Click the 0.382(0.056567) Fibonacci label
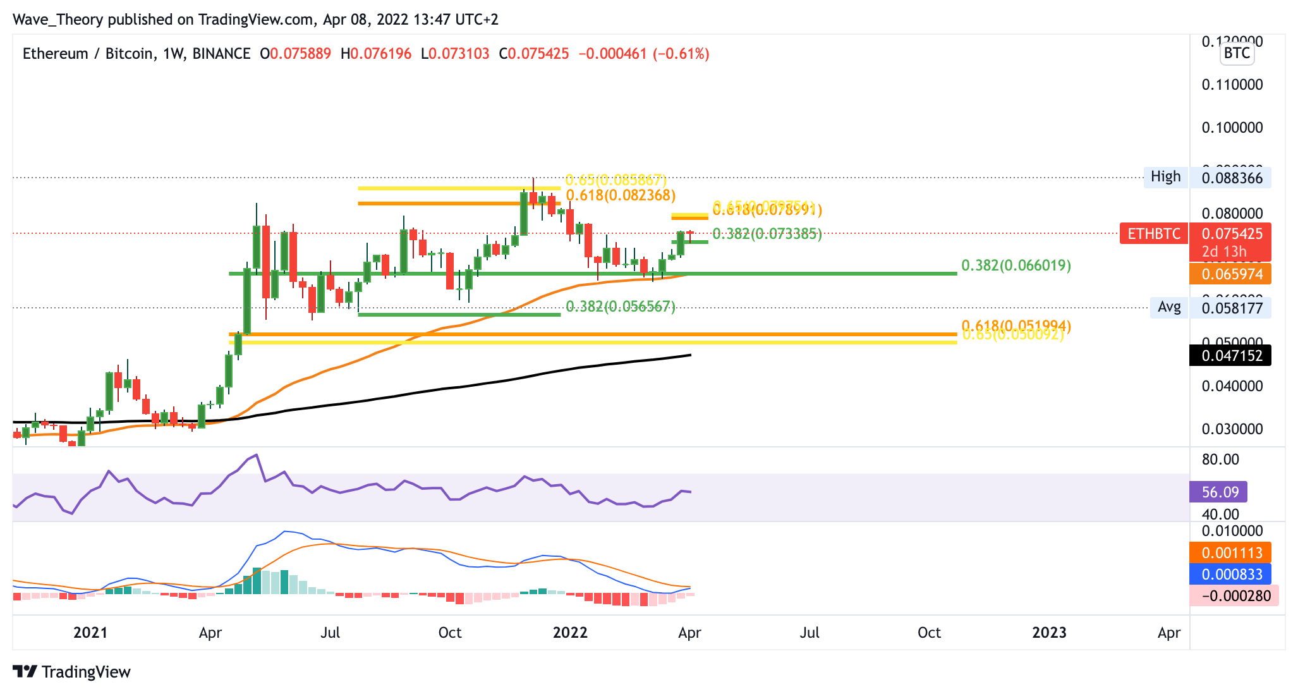This screenshot has width=1298, height=694. pyautogui.click(x=620, y=307)
